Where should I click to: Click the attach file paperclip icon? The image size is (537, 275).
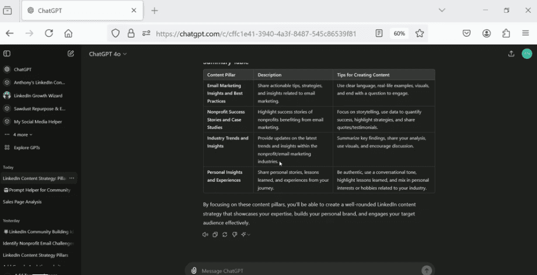coord(194,270)
